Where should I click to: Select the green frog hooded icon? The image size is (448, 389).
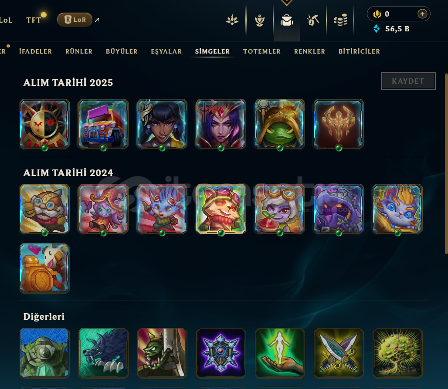coord(280,124)
